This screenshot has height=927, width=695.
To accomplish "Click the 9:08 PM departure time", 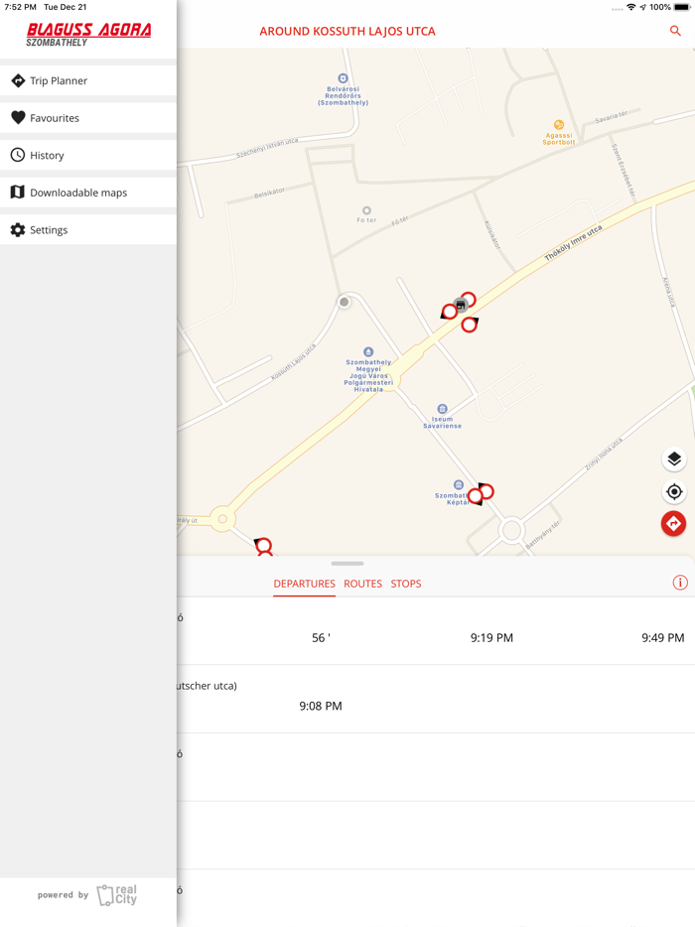I will click(321, 706).
